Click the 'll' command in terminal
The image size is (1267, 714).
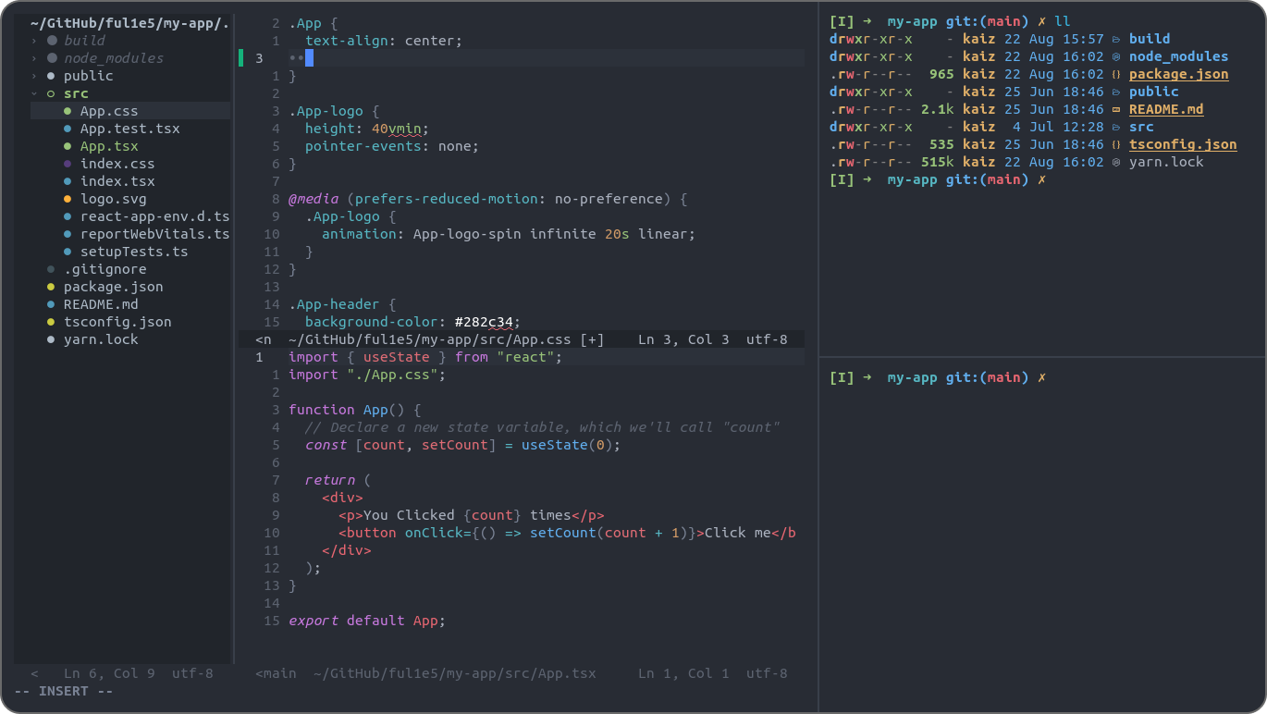click(1063, 21)
